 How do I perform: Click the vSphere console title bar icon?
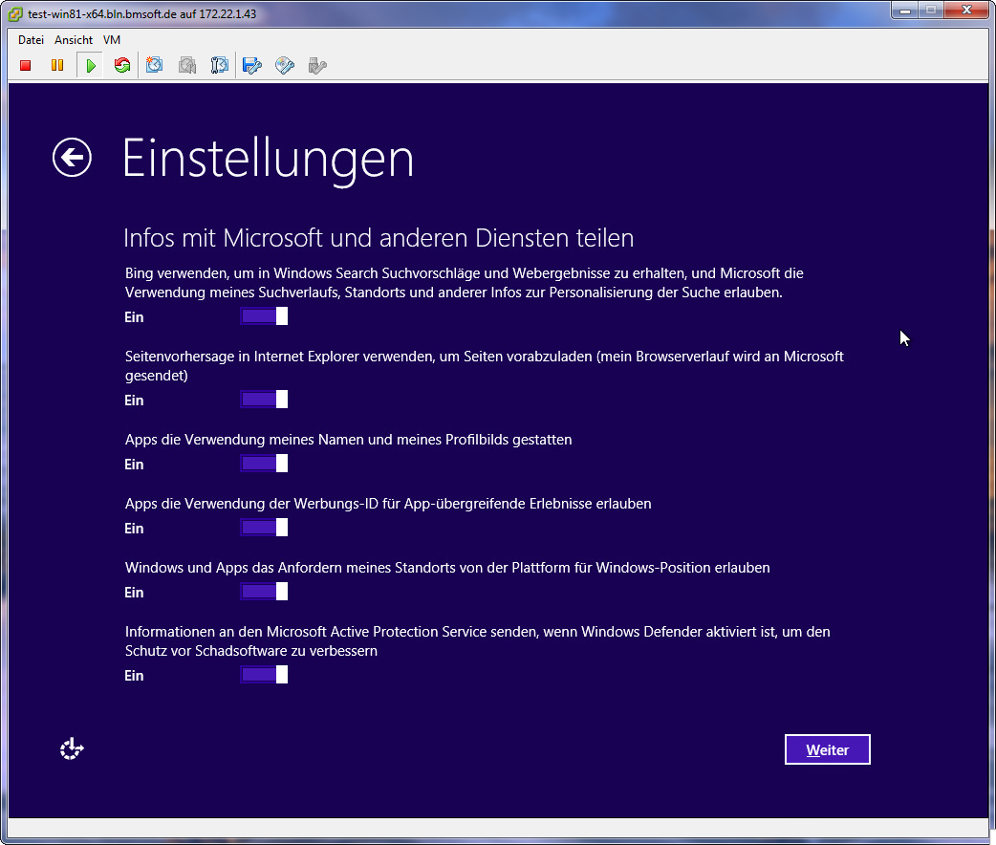(15, 14)
